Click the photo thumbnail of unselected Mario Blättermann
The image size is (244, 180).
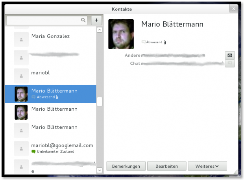pos(21,112)
